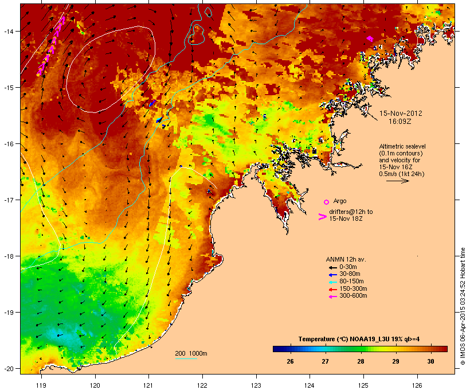Click the magenta drifter marker near 125E 14S
470x390 pixels.
click(x=370, y=38)
